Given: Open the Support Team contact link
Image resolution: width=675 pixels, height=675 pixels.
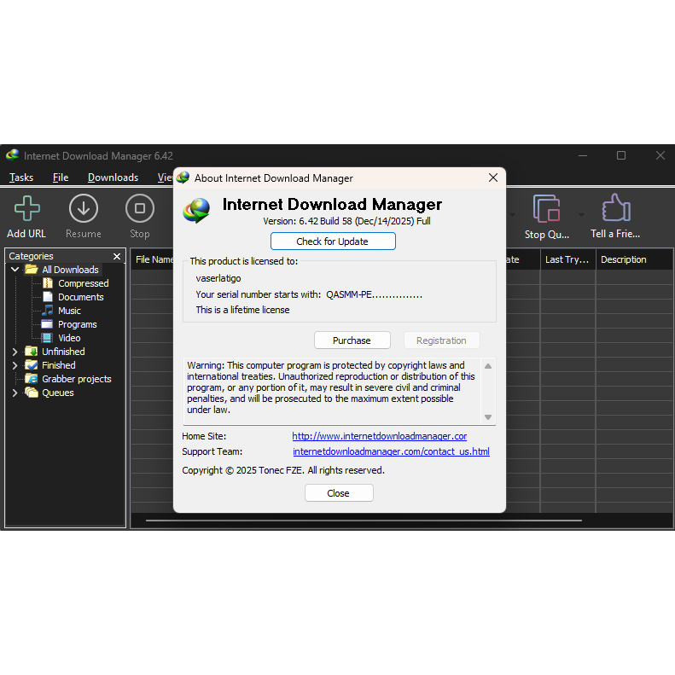Looking at the screenshot, I should tap(391, 451).
